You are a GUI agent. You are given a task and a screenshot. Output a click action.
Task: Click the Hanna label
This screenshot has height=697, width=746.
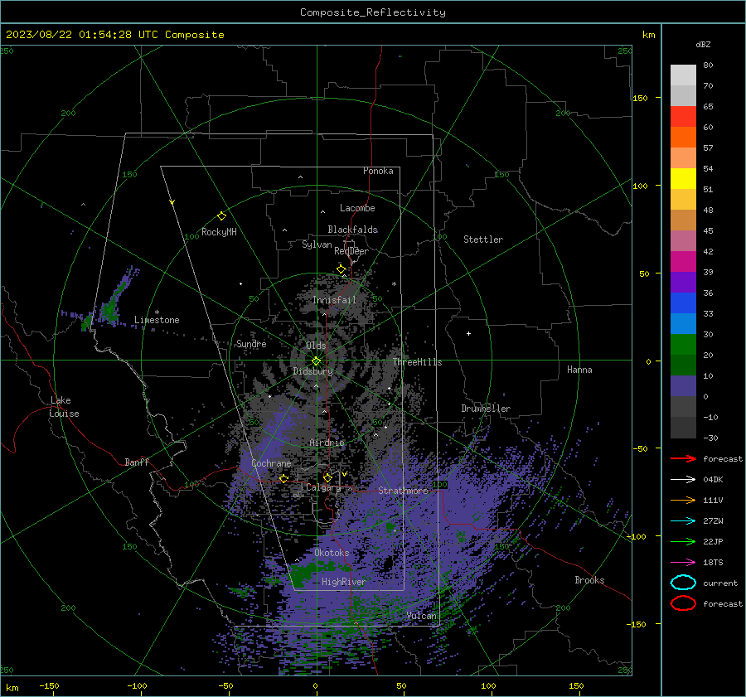pyautogui.click(x=579, y=370)
